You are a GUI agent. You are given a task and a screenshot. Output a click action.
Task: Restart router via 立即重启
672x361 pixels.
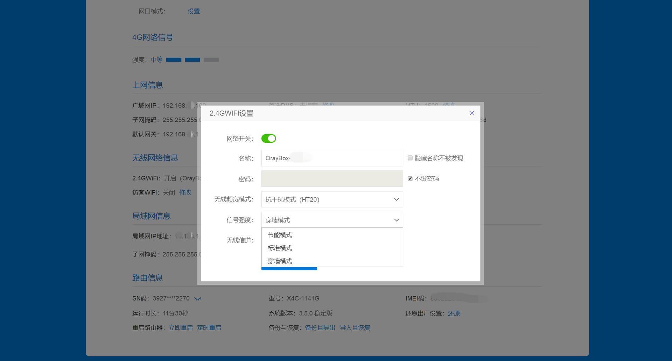click(181, 327)
